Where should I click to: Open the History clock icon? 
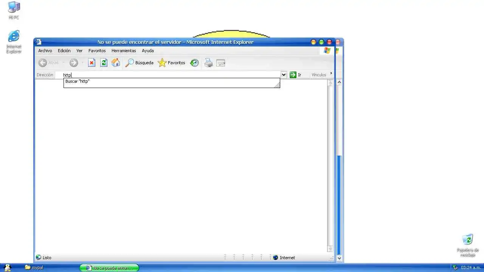click(194, 63)
